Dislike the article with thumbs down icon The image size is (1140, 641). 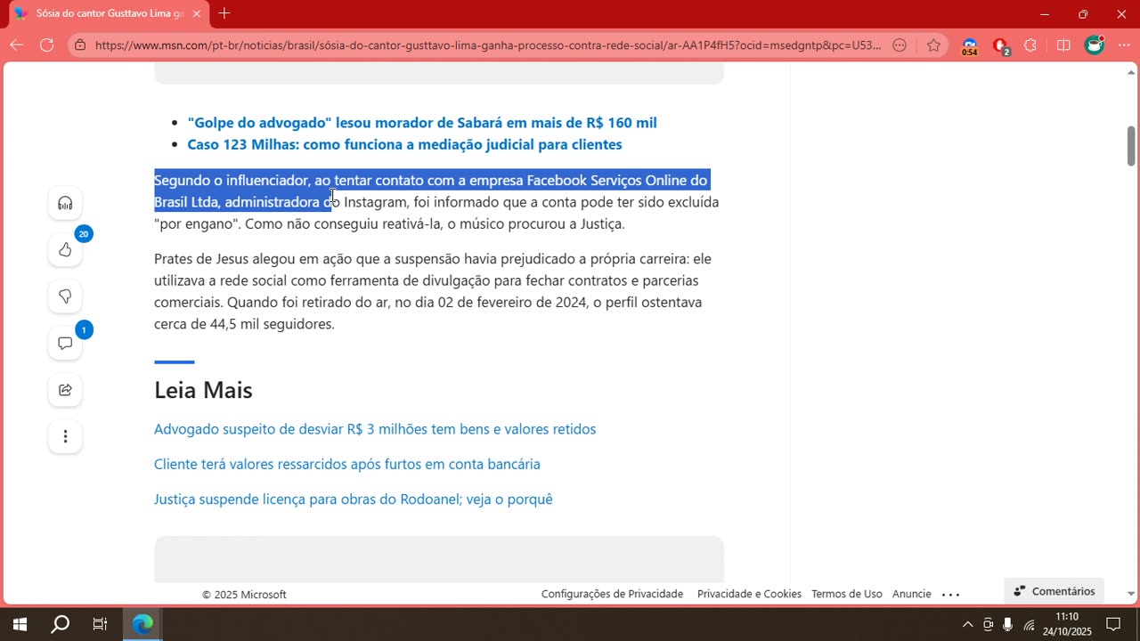[65, 296]
